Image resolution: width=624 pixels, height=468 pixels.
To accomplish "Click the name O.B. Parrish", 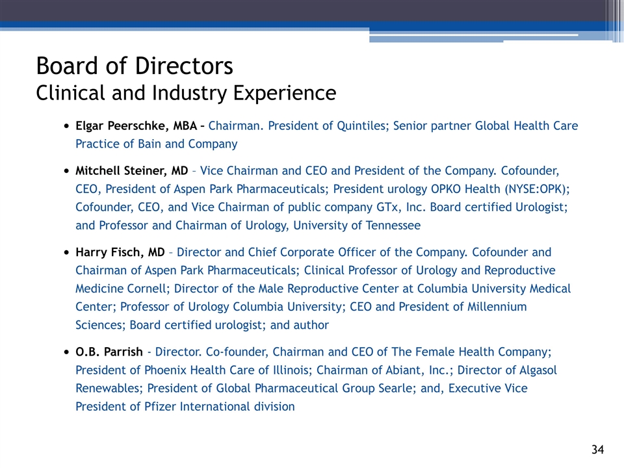I will coord(109,352).
